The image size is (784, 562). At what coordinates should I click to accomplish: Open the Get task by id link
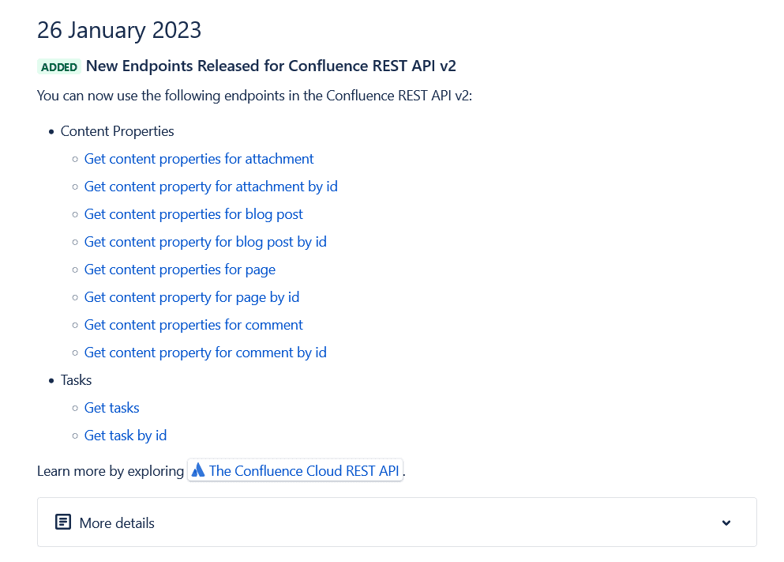(126, 436)
